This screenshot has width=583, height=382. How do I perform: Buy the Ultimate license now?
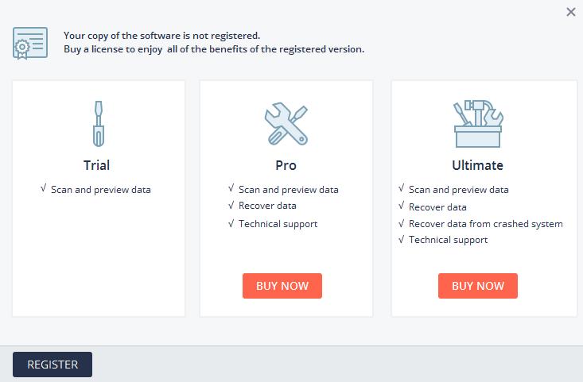point(478,286)
